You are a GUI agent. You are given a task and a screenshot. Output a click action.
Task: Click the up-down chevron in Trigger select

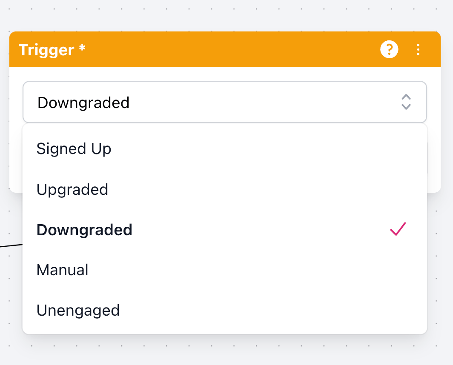click(406, 102)
